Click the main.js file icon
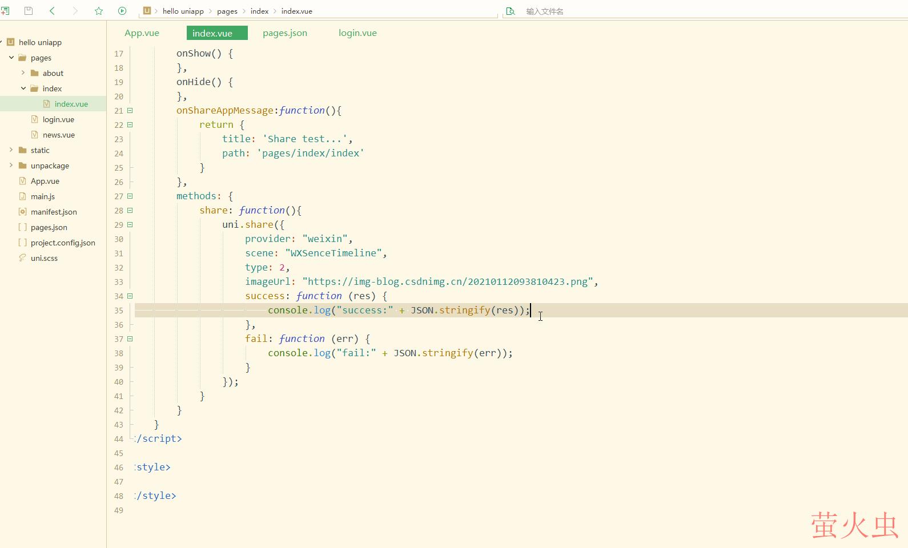The width and height of the screenshot is (908, 548). [23, 196]
